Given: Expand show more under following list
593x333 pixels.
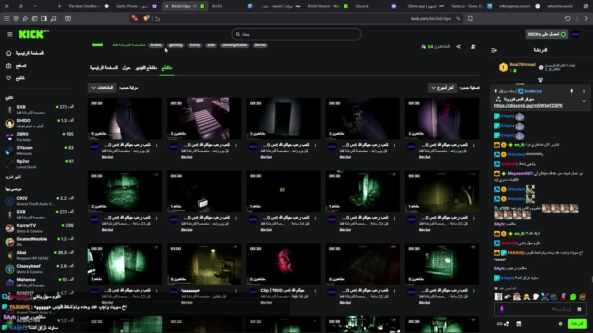Looking at the screenshot, I should 13,177.
